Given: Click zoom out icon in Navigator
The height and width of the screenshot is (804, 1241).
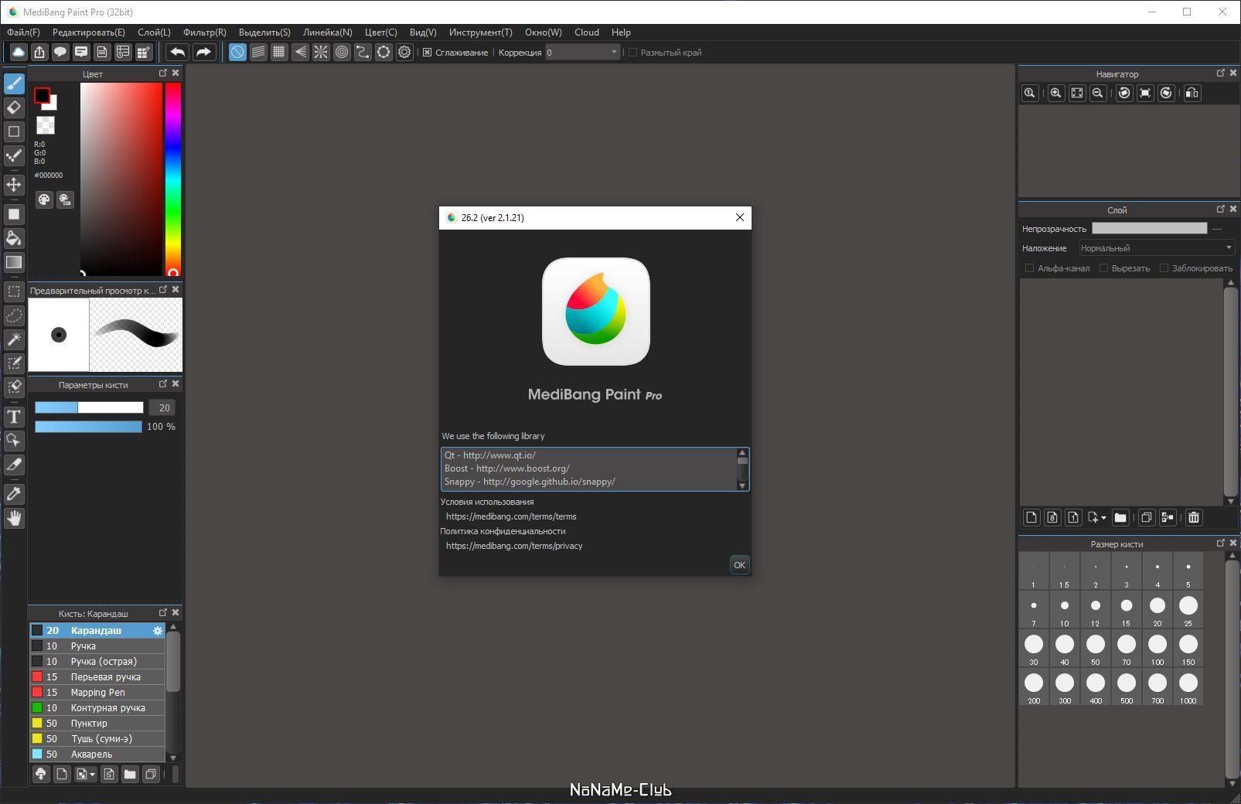Looking at the screenshot, I should pyautogui.click(x=1097, y=93).
